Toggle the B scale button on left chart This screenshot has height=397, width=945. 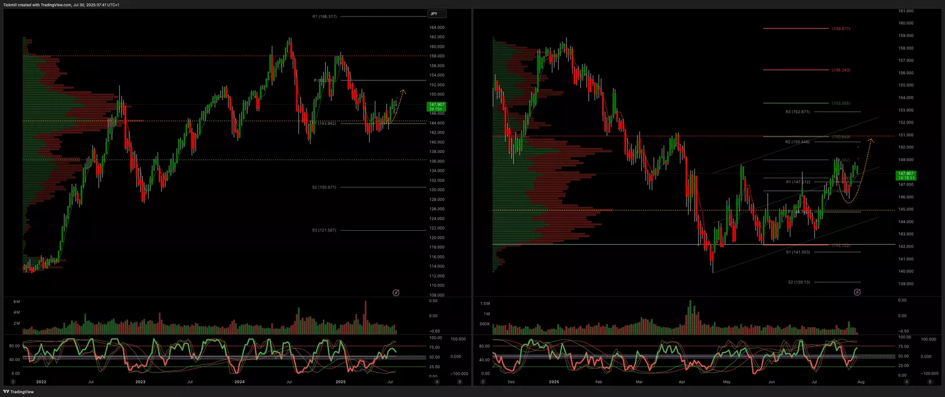click(460, 381)
